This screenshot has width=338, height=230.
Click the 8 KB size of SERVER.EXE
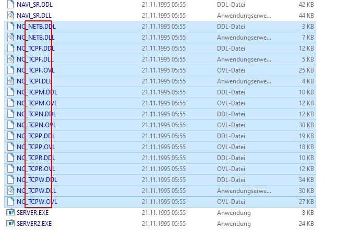point(308,213)
